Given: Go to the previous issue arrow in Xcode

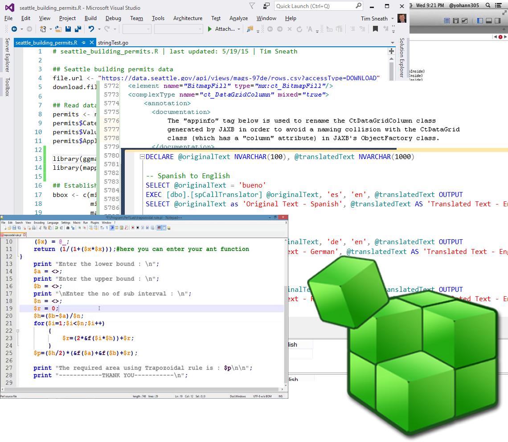Looking at the screenshot, I should point(496,37).
